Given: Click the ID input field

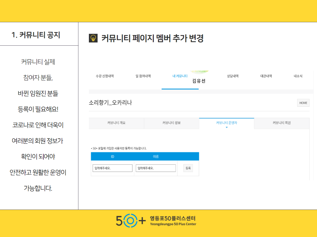Looking at the screenshot, I should click(x=112, y=168).
